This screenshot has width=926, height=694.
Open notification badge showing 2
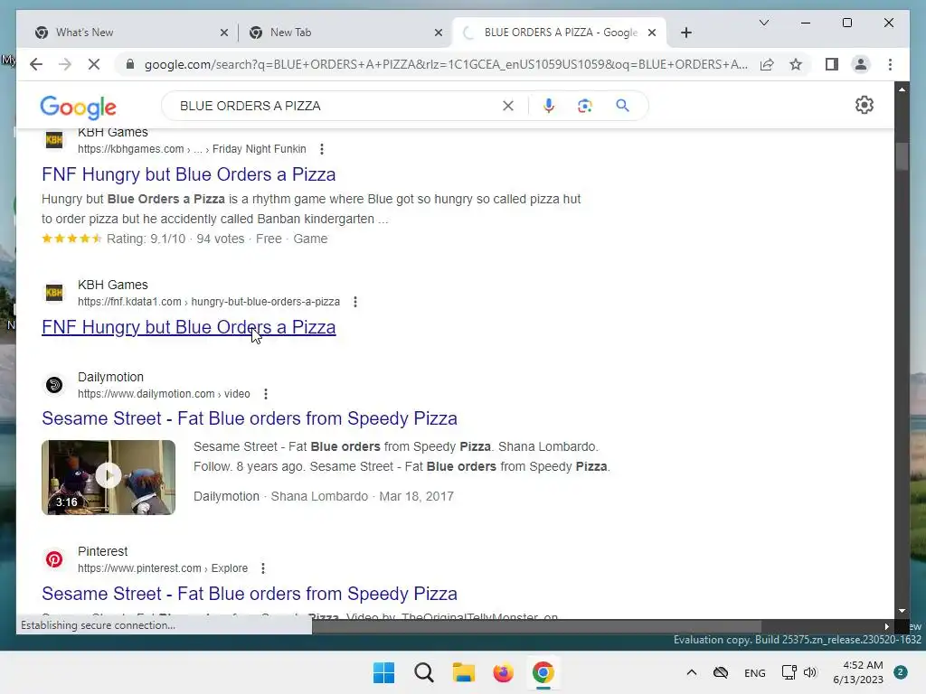(x=901, y=672)
